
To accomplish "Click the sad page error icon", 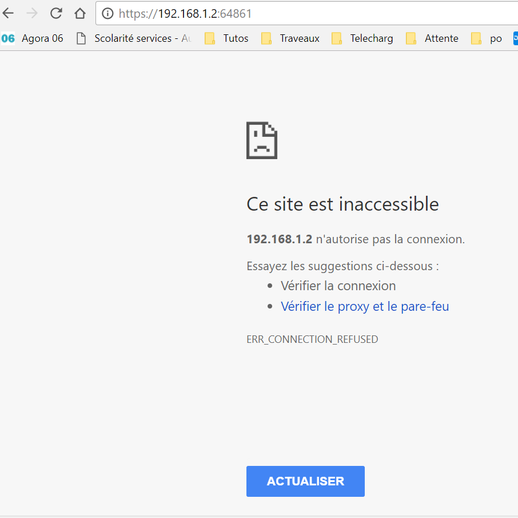I will pyautogui.click(x=262, y=140).
